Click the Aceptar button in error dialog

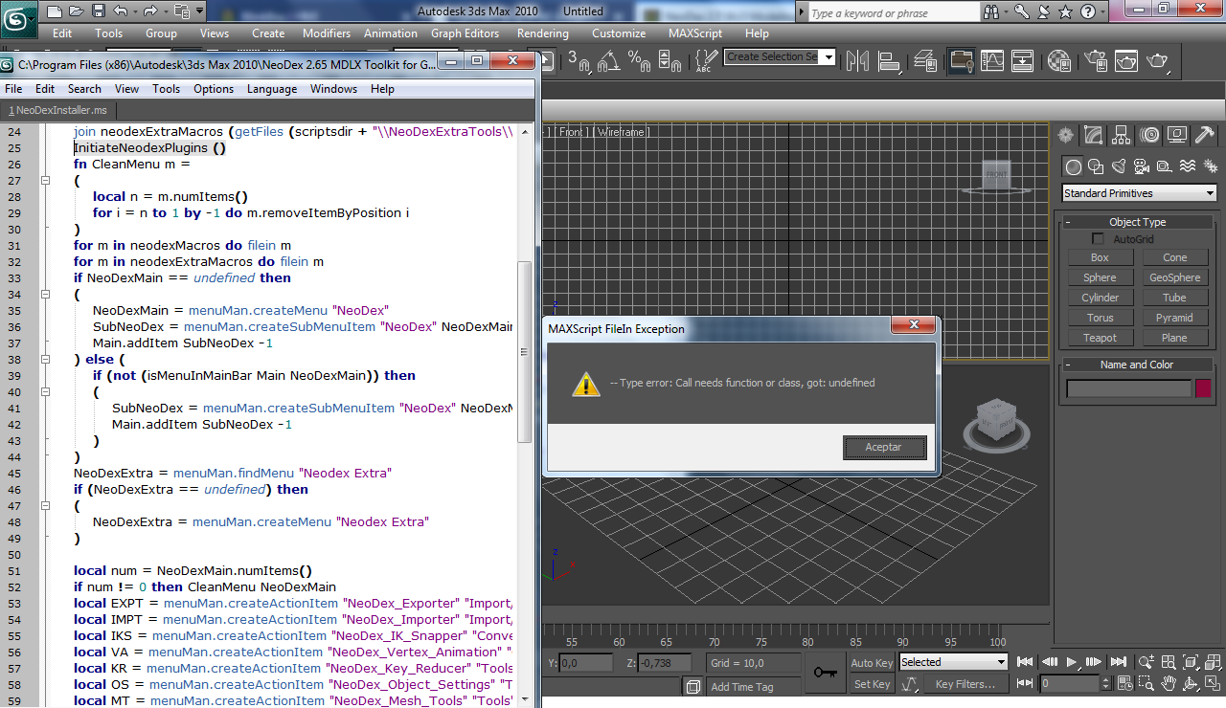pos(885,447)
